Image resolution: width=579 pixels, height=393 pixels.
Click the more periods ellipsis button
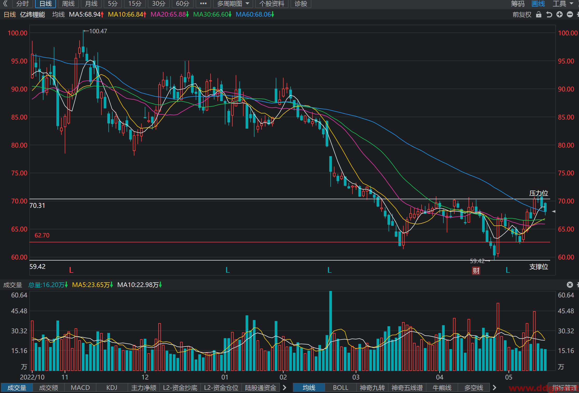[203, 4]
